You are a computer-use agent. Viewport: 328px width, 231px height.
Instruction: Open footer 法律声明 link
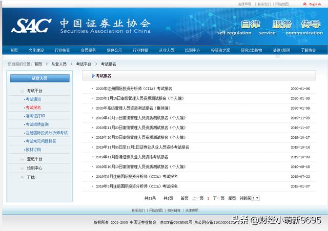[192, 211]
